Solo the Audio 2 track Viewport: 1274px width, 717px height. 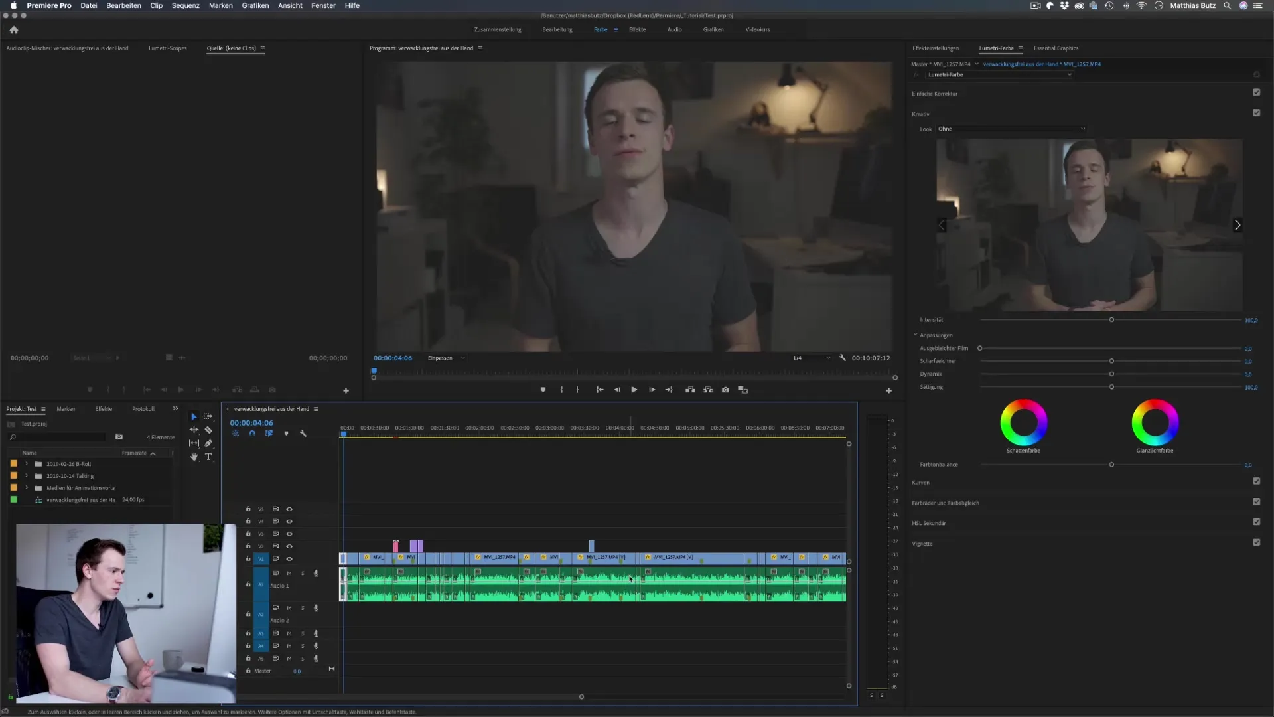point(303,608)
